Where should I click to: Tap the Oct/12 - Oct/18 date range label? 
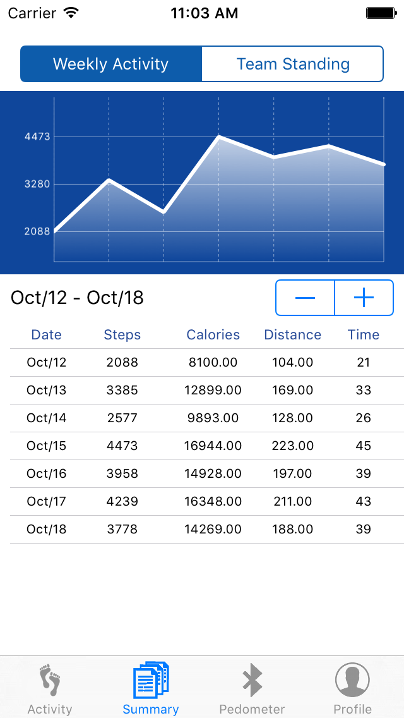tap(77, 298)
